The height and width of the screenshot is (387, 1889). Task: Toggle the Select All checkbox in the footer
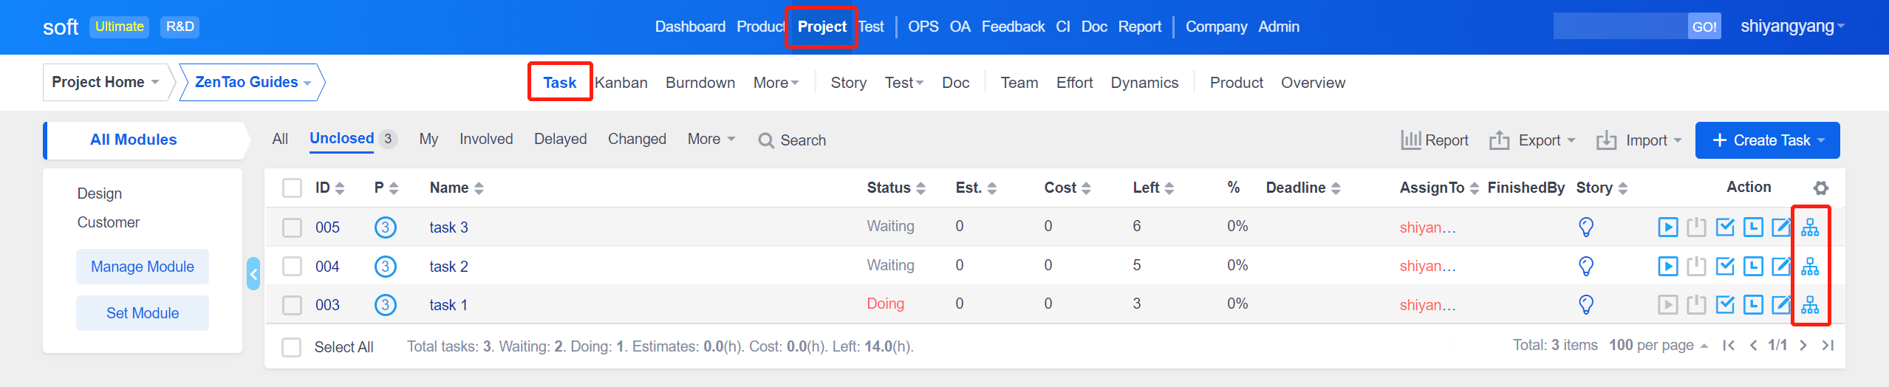coord(292,347)
